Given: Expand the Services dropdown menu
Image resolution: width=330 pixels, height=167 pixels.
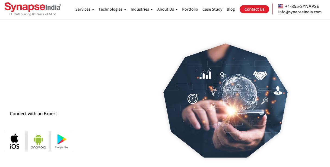Looking at the screenshot, I should coord(85,9).
